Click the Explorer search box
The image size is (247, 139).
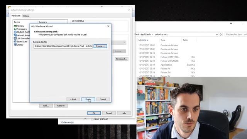(x=236, y=34)
